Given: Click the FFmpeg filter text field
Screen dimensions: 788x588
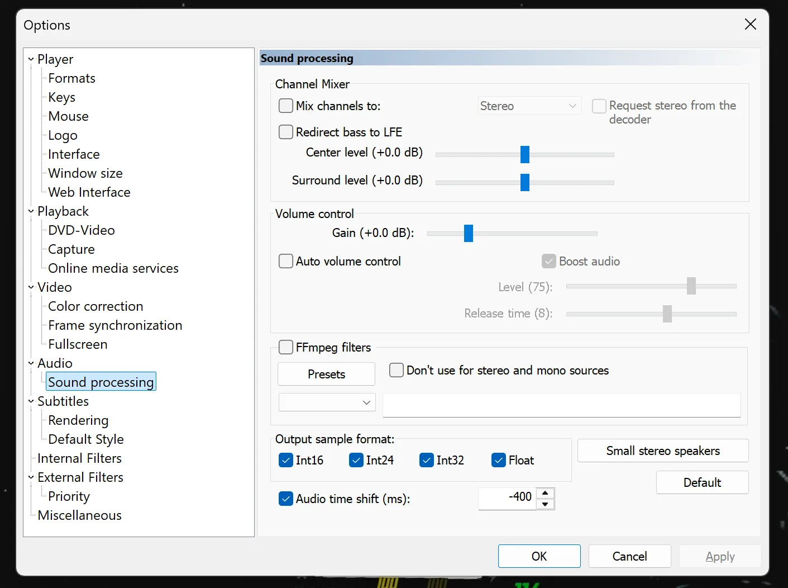Looking at the screenshot, I should 561,405.
